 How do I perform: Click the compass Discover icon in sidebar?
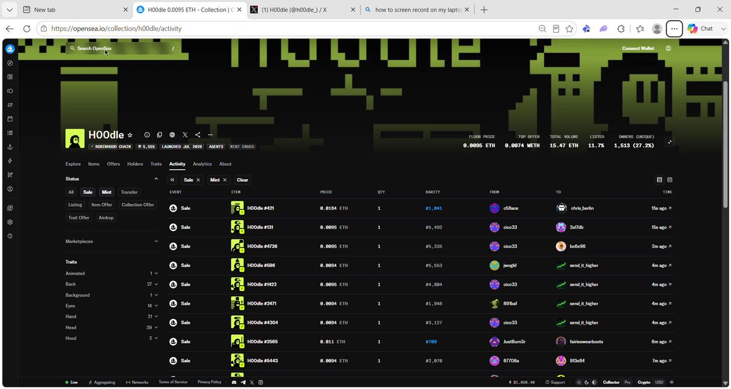(10, 63)
